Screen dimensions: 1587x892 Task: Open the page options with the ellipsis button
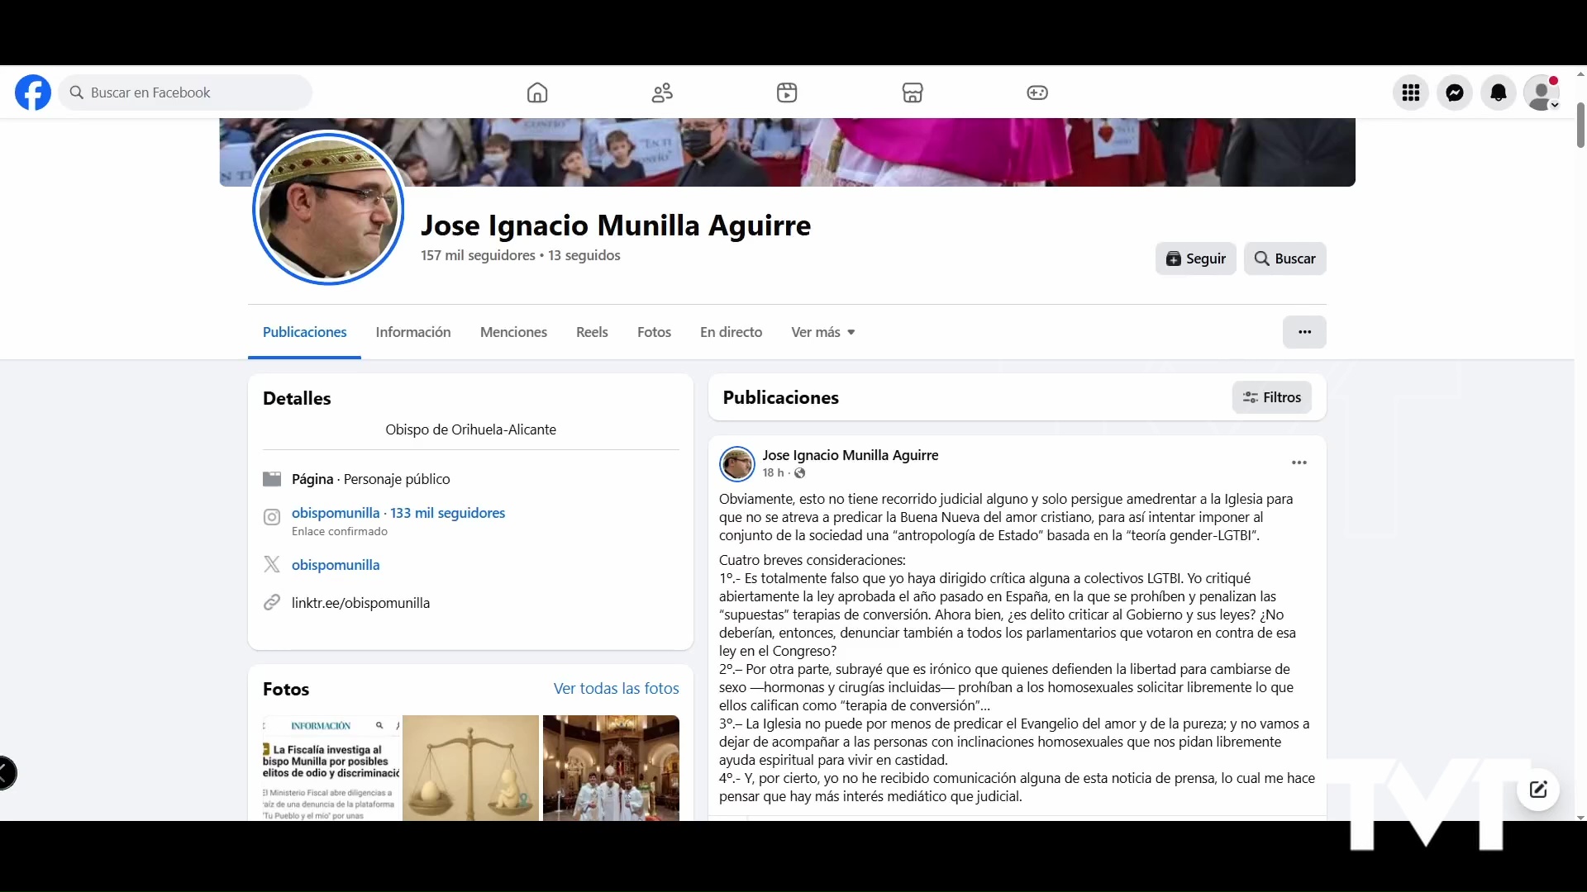[x=1304, y=331]
